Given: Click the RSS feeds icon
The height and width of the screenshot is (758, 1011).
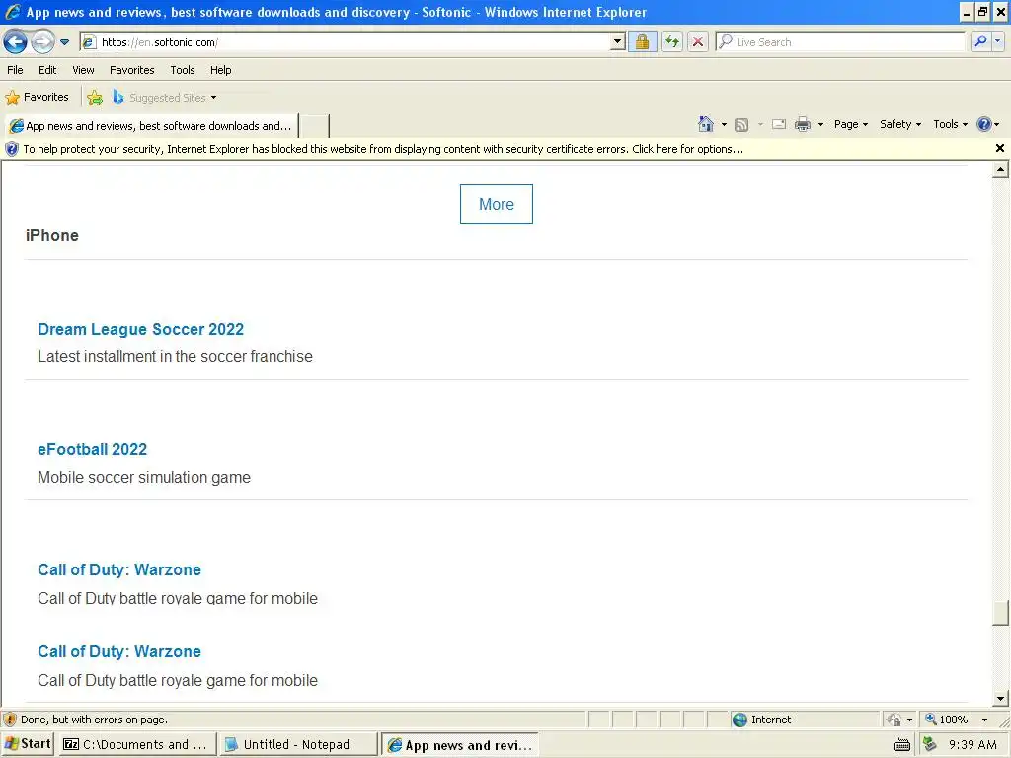Looking at the screenshot, I should (741, 125).
